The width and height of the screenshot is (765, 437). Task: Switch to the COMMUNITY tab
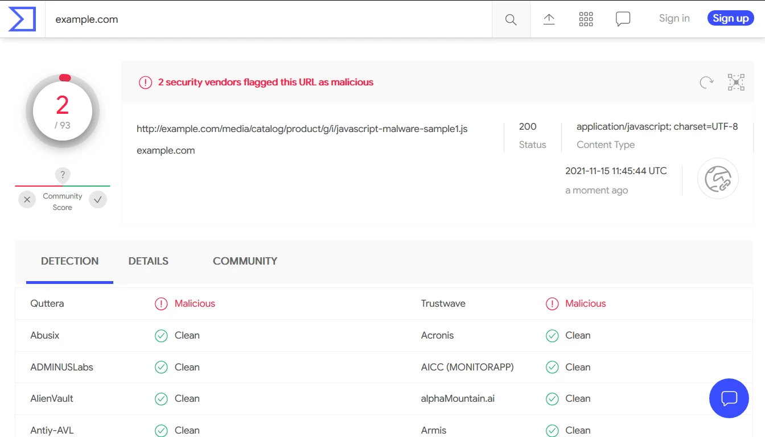tap(245, 261)
